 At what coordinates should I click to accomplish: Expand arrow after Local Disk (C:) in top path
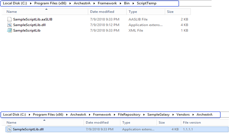coord(31,3)
